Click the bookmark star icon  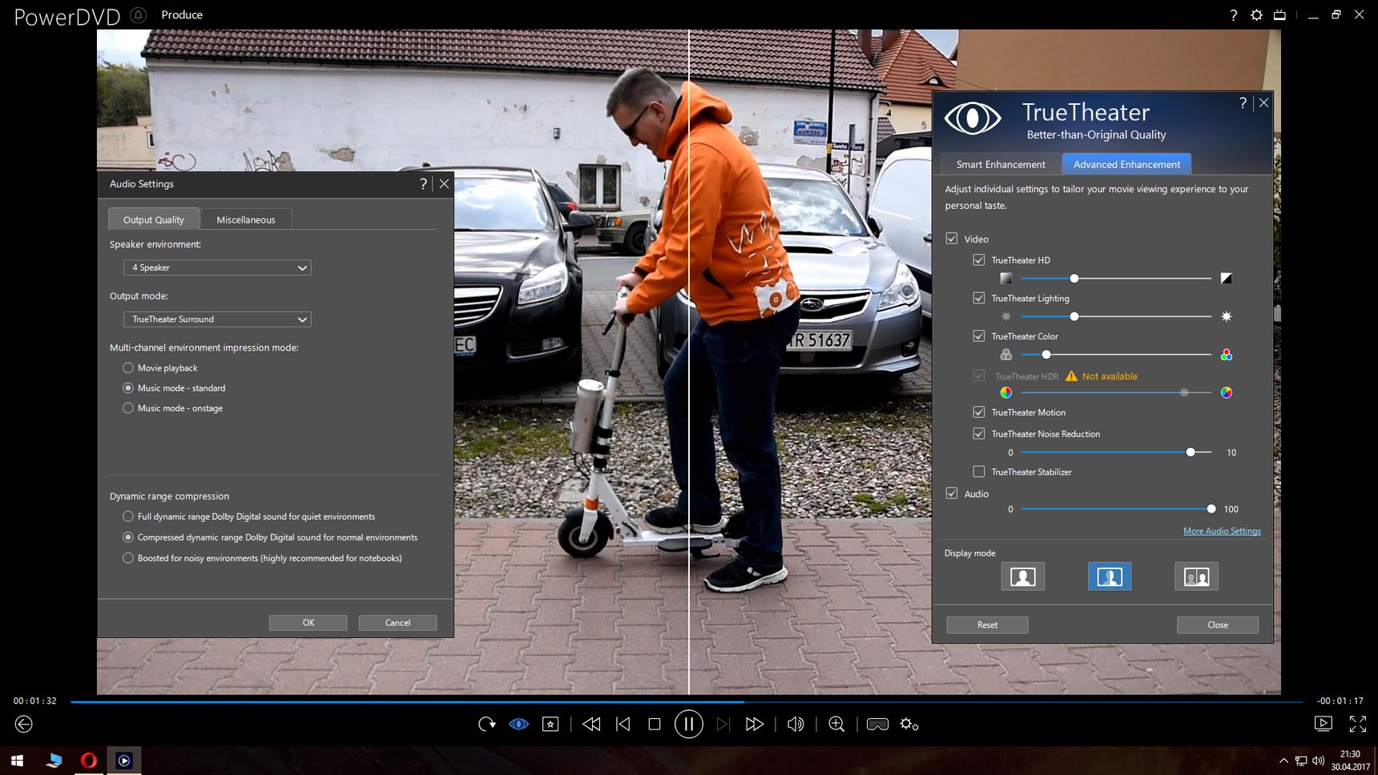[550, 724]
